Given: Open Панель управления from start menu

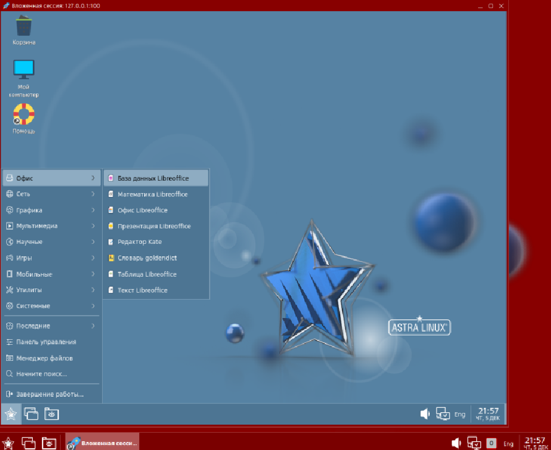Looking at the screenshot, I should coord(52,342).
